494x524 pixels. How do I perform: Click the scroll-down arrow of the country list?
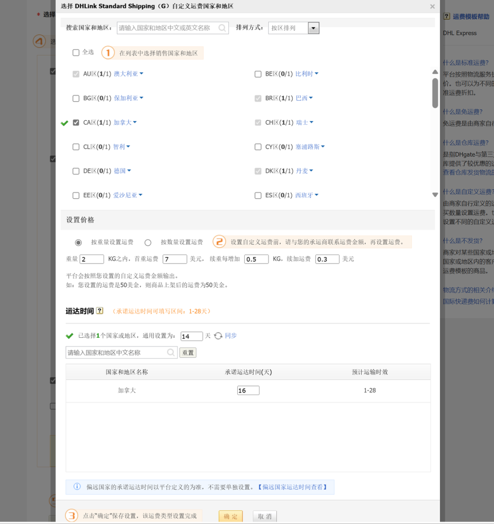click(435, 194)
